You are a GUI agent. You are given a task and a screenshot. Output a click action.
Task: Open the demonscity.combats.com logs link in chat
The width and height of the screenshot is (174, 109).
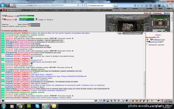(59, 76)
